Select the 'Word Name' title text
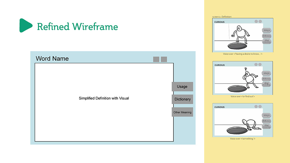This screenshot has height=163, width=290. pos(52,59)
